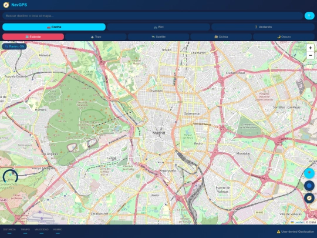Click the red pin destination button
Image resolution: width=317 pixels, height=238 pixels.
(309, 173)
